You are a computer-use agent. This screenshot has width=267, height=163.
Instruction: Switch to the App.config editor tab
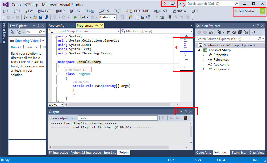pyautogui.click(x=57, y=26)
